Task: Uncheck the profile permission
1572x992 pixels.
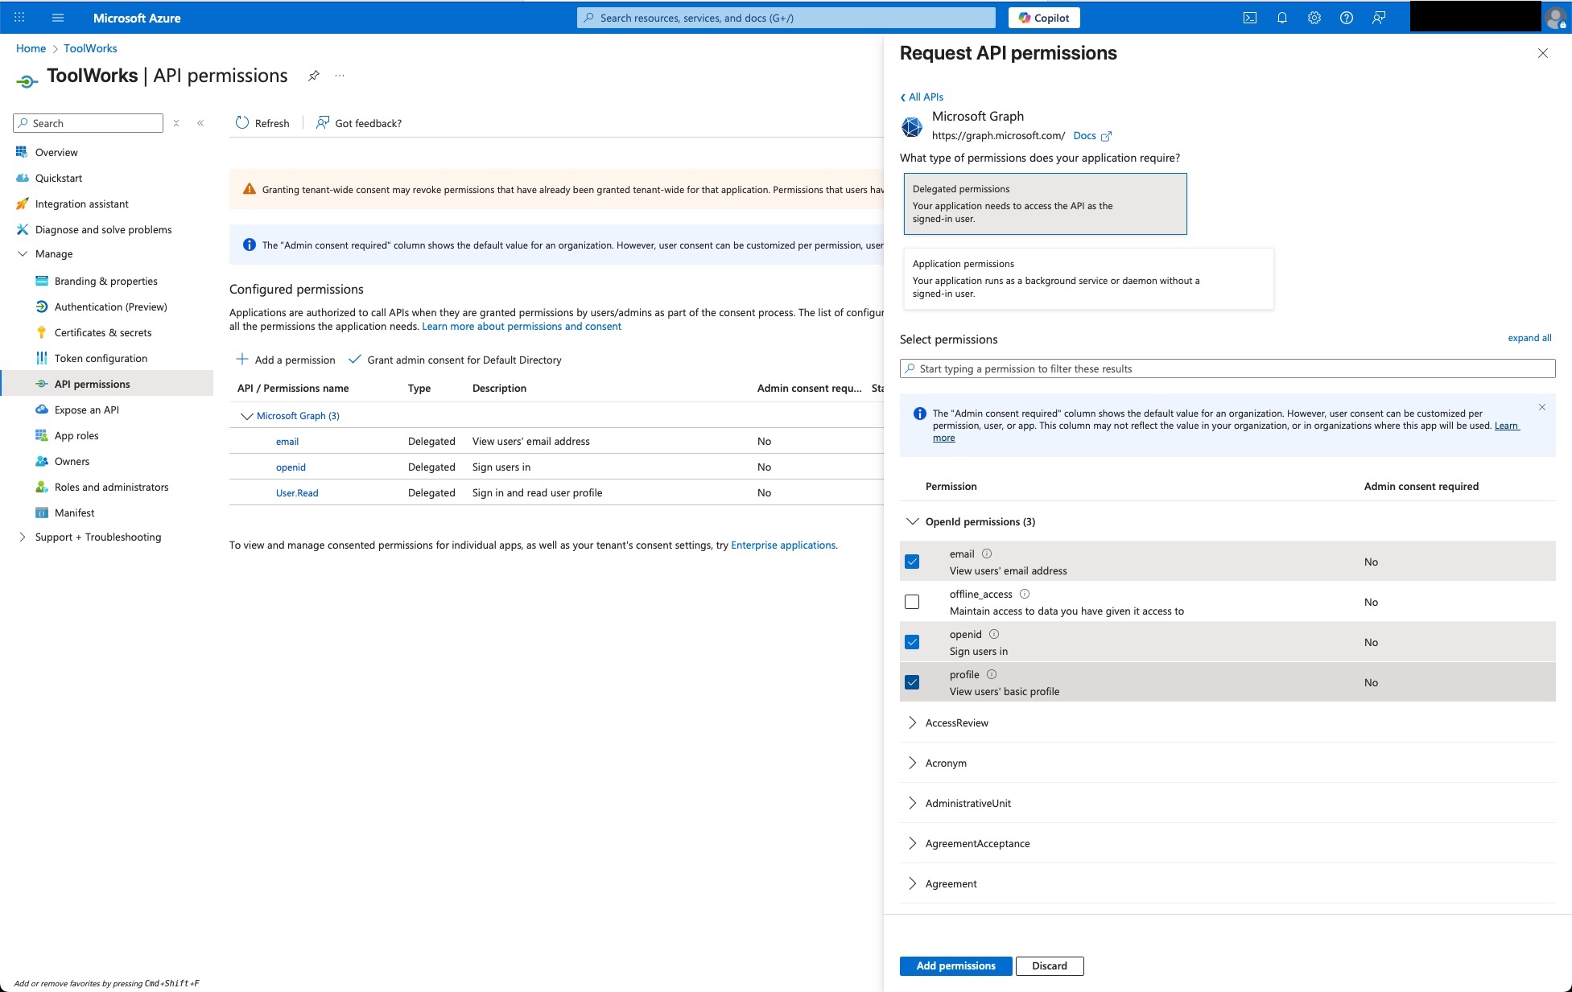Action: click(x=912, y=682)
